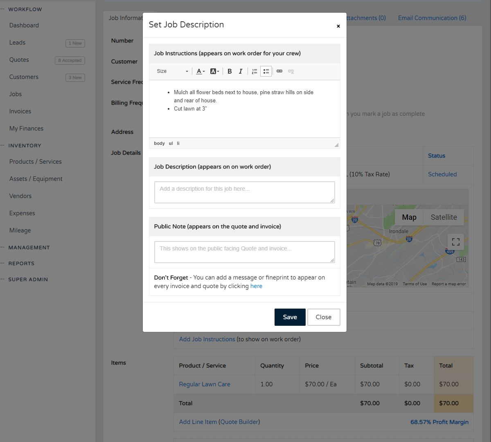Open the Email Communication (6) tab

[x=432, y=18]
